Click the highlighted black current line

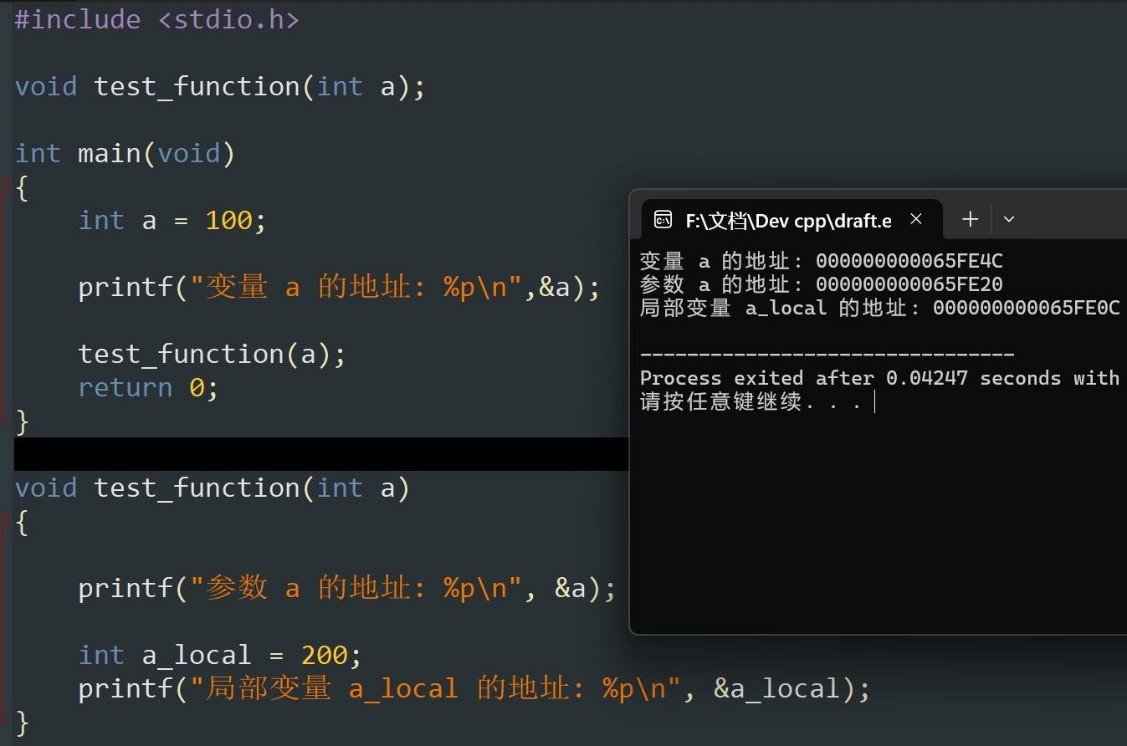(x=321, y=454)
